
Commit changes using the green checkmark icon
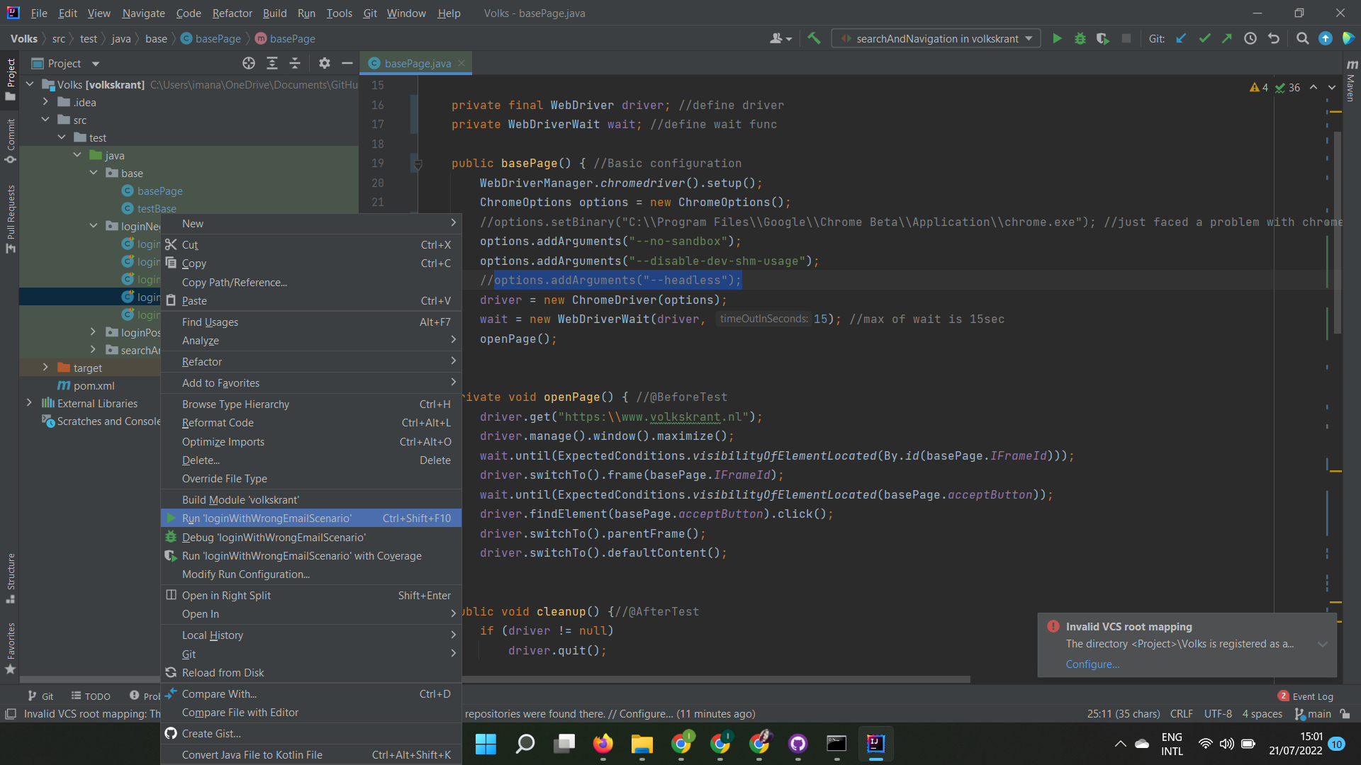pyautogui.click(x=1204, y=38)
